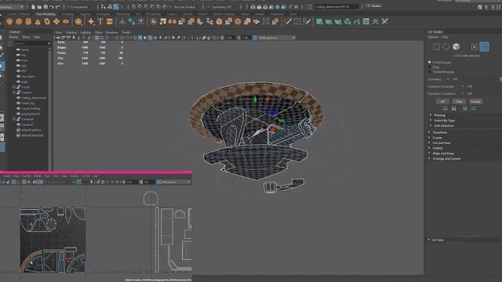Select the arrow Select tool in toolbox
The image size is (502, 282).
(2, 38)
